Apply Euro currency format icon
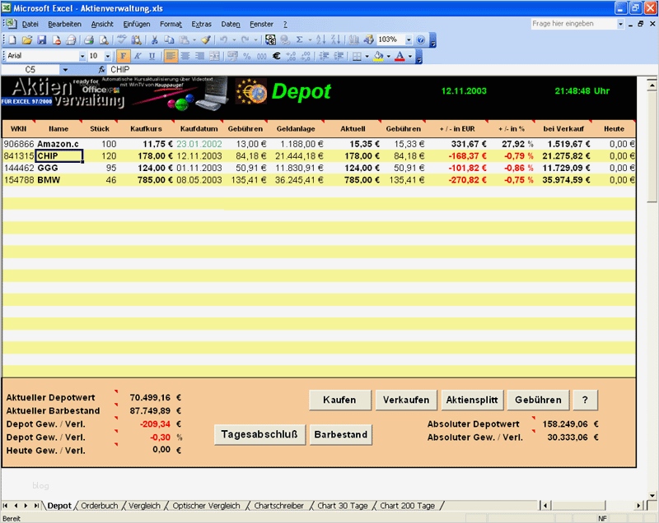This screenshot has width=659, height=523. pyautogui.click(x=277, y=56)
